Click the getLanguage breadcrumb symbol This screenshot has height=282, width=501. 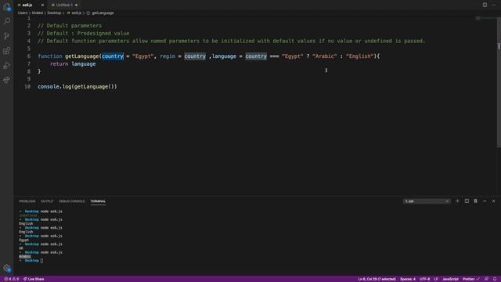pos(100,13)
